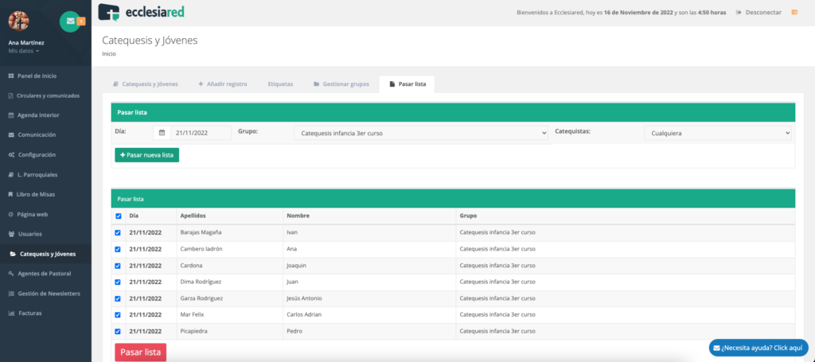815x362 pixels.
Task: Click the green Pasar nueva lista button
Action: tap(147, 155)
